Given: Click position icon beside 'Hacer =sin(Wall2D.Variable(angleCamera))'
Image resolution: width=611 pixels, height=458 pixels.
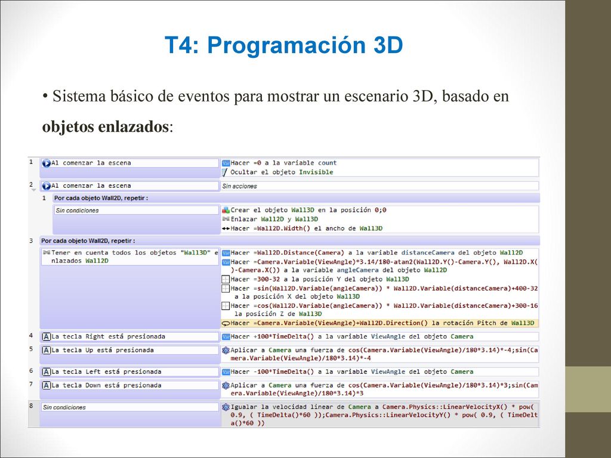Looking at the screenshot, I should [x=226, y=289].
